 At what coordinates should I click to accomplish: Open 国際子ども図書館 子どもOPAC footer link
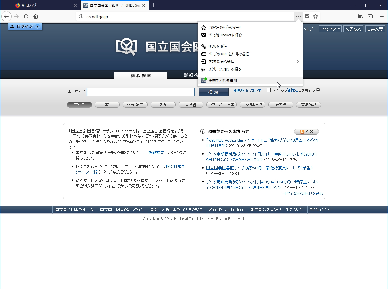tap(176, 209)
